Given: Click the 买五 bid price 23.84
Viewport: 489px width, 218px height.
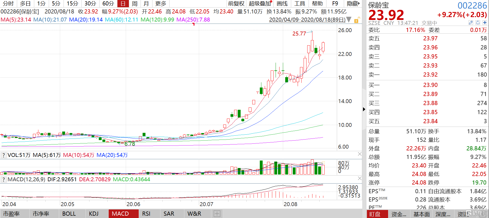Looking at the screenshot, I should click(430, 121).
